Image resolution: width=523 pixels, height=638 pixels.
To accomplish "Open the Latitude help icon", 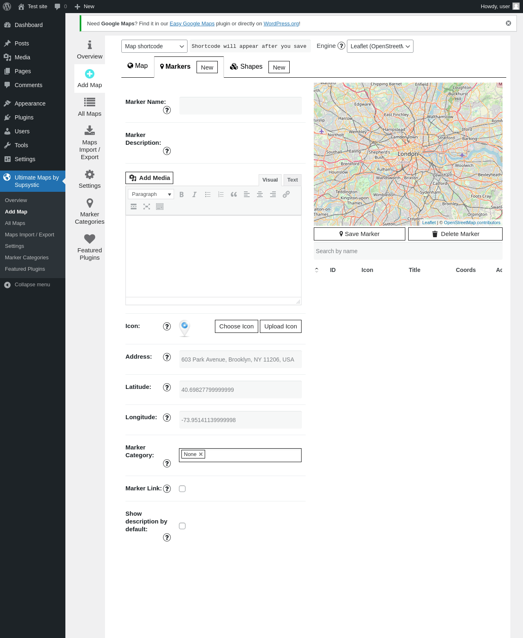I will [167, 387].
